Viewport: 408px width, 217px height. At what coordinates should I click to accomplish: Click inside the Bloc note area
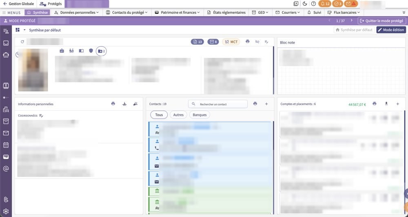point(341,70)
